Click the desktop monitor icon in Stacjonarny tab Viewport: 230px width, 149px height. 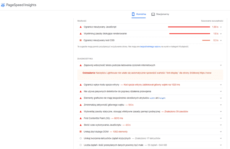click(153, 14)
